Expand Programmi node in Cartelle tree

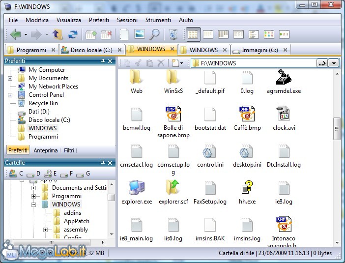click(33, 196)
